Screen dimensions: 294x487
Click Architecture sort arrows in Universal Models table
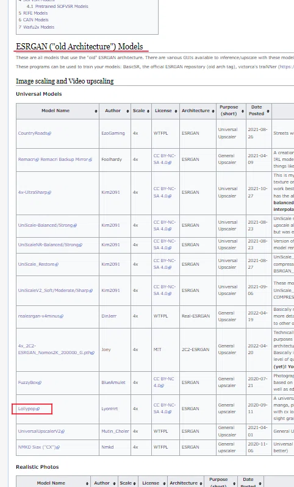213,111
